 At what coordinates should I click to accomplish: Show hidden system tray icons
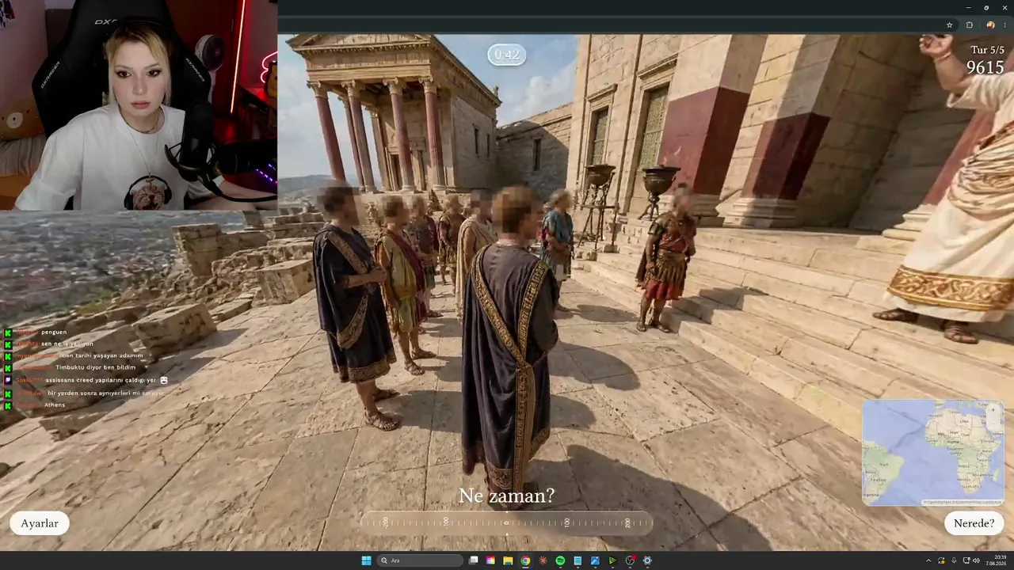(x=928, y=560)
